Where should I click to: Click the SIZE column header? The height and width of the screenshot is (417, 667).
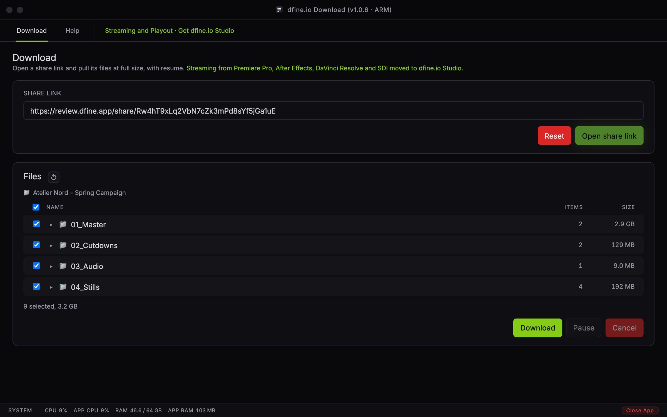[x=628, y=207]
